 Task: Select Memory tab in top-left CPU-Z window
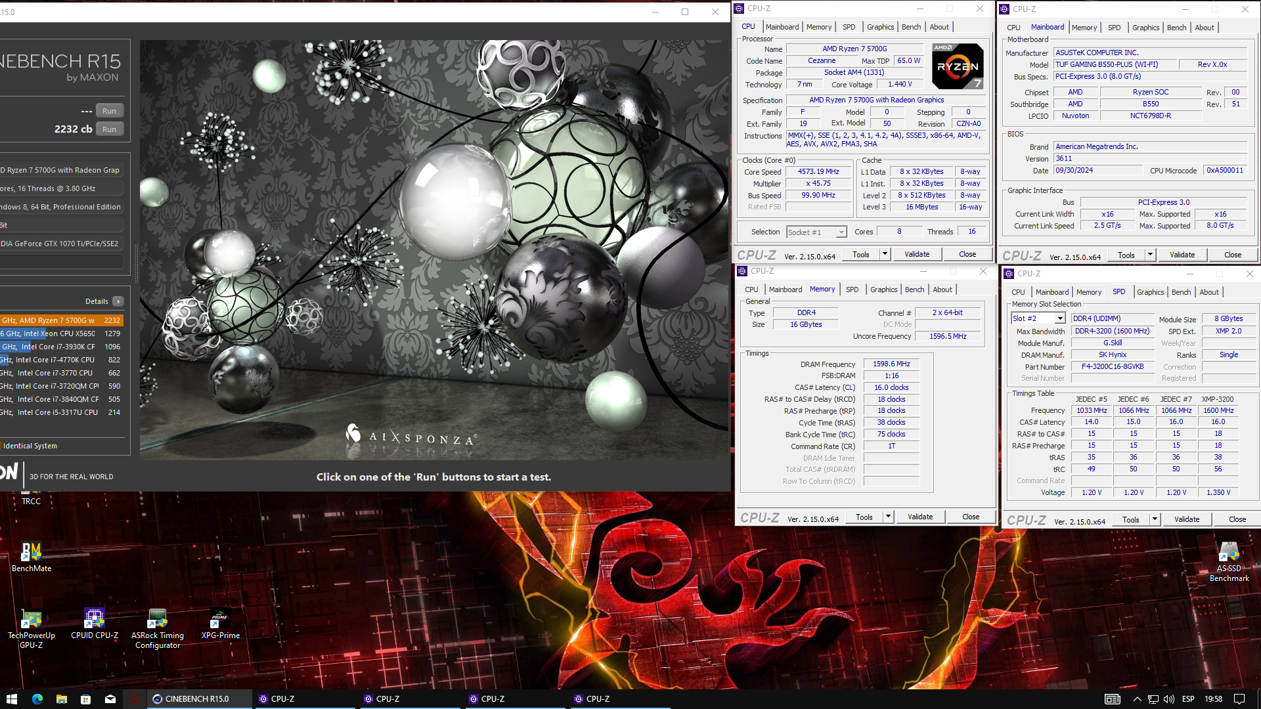click(x=818, y=27)
